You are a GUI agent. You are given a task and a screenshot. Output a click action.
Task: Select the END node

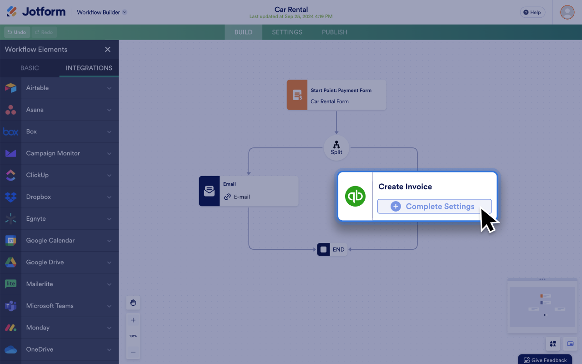332,249
